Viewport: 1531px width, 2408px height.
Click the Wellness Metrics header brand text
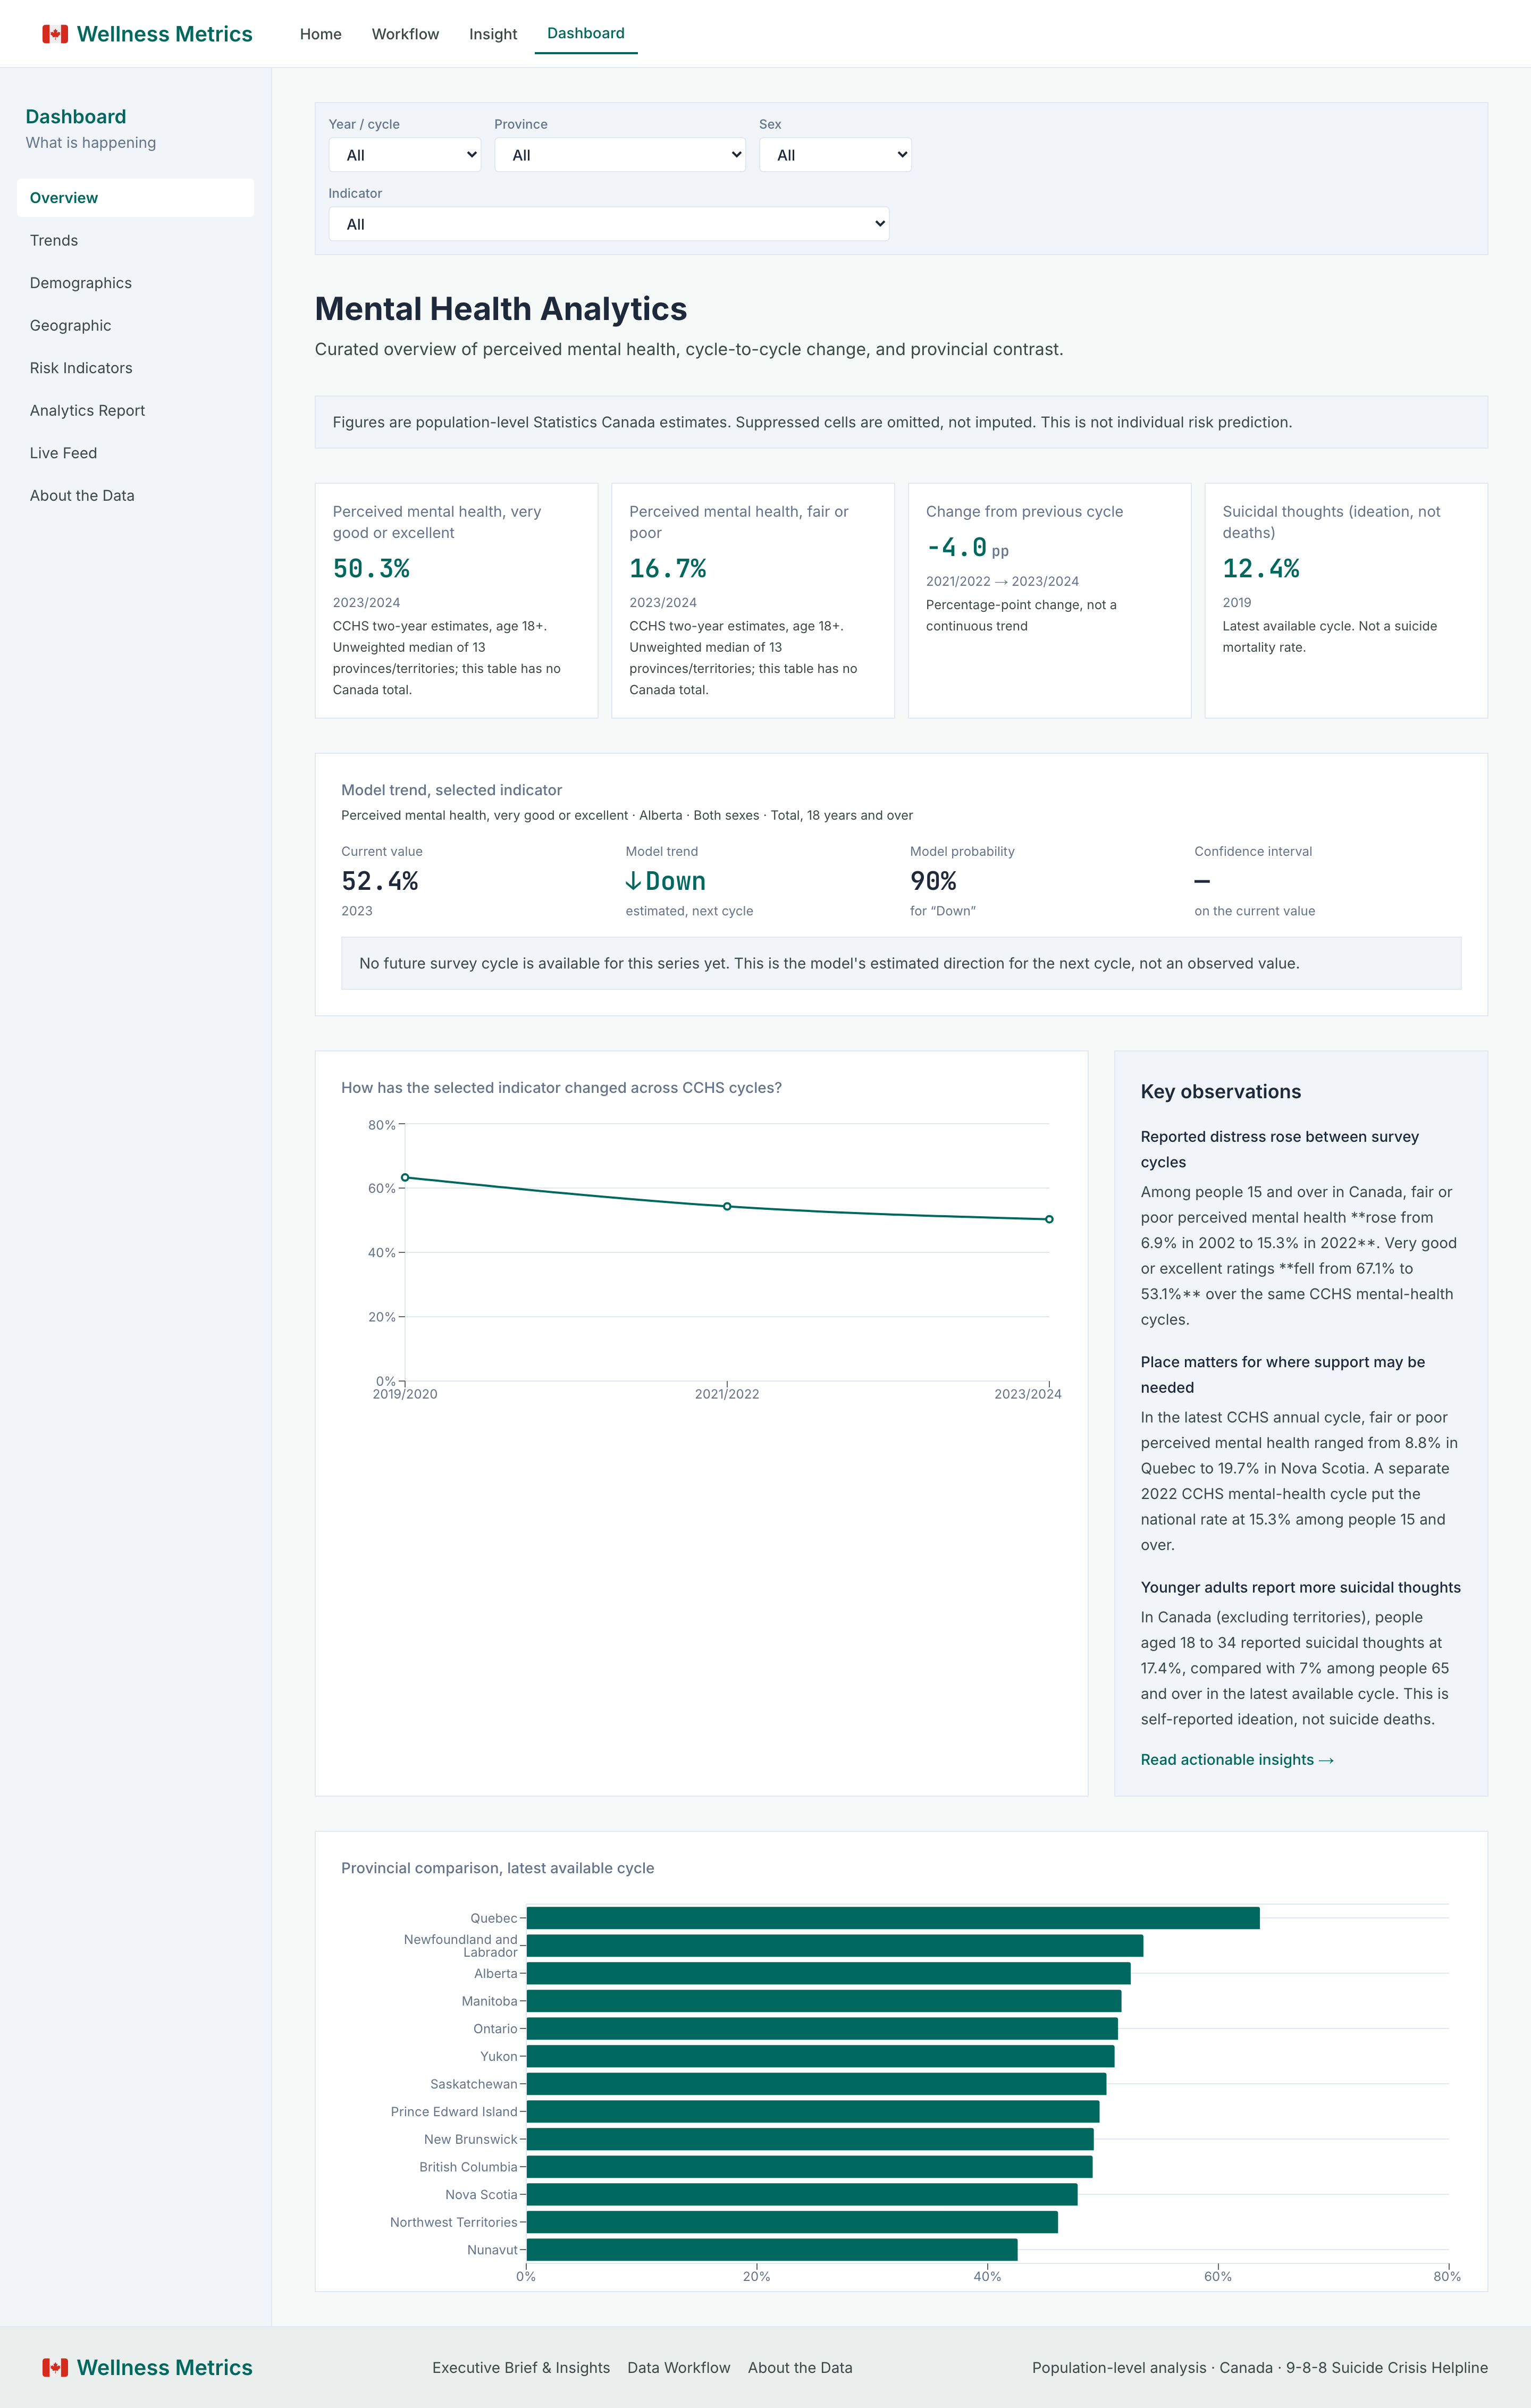[x=165, y=34]
